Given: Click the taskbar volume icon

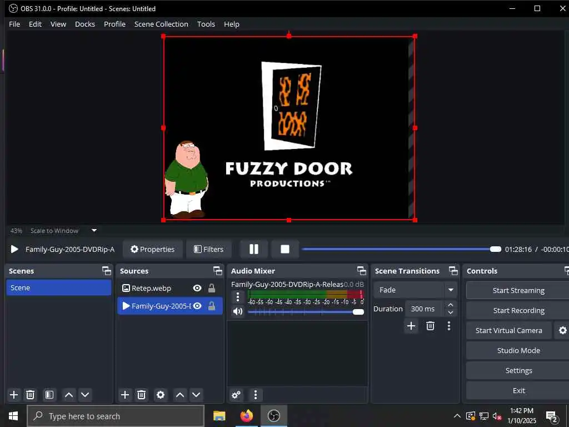Looking at the screenshot, I should click(x=497, y=416).
